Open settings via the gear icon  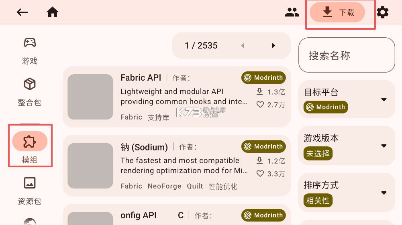pos(382,12)
